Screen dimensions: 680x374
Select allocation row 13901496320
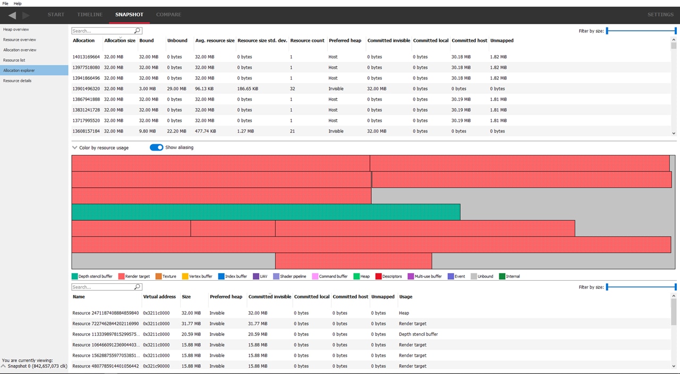pyautogui.click(x=86, y=89)
